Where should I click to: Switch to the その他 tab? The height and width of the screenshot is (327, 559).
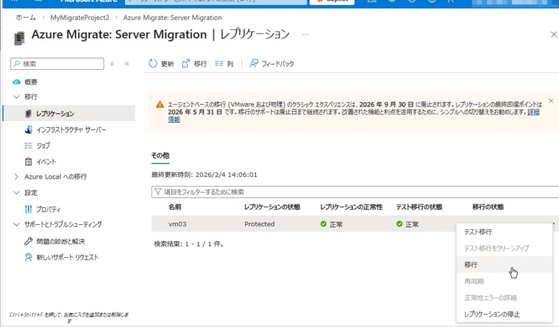pyautogui.click(x=160, y=156)
